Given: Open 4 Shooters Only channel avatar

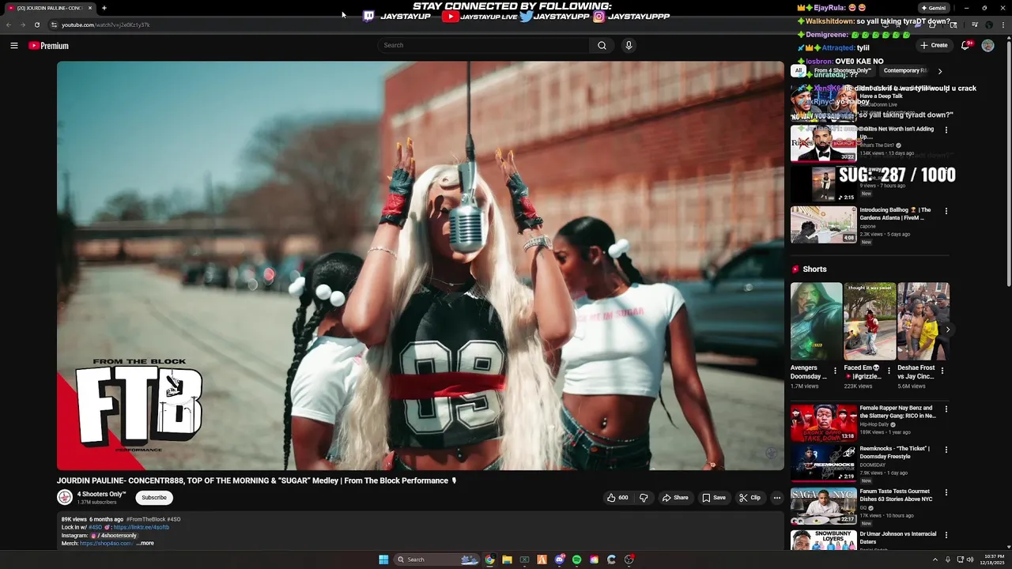Looking at the screenshot, I should (x=65, y=498).
